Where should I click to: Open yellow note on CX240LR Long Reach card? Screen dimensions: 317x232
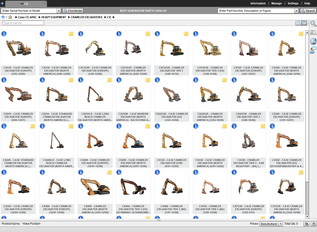[71, 126]
